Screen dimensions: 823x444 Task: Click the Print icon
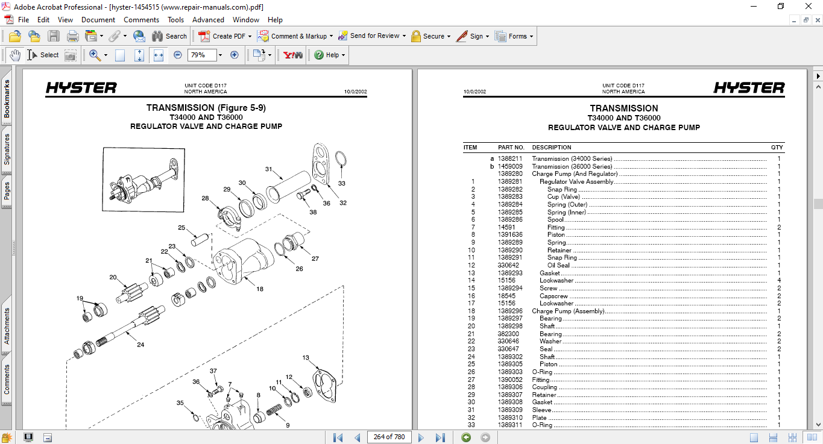(72, 36)
